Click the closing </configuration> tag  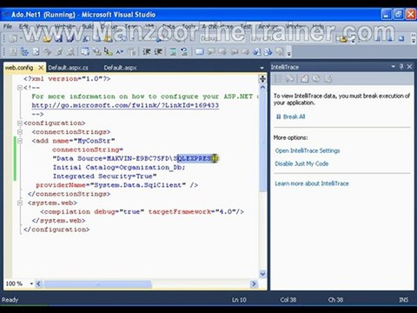(x=56, y=230)
